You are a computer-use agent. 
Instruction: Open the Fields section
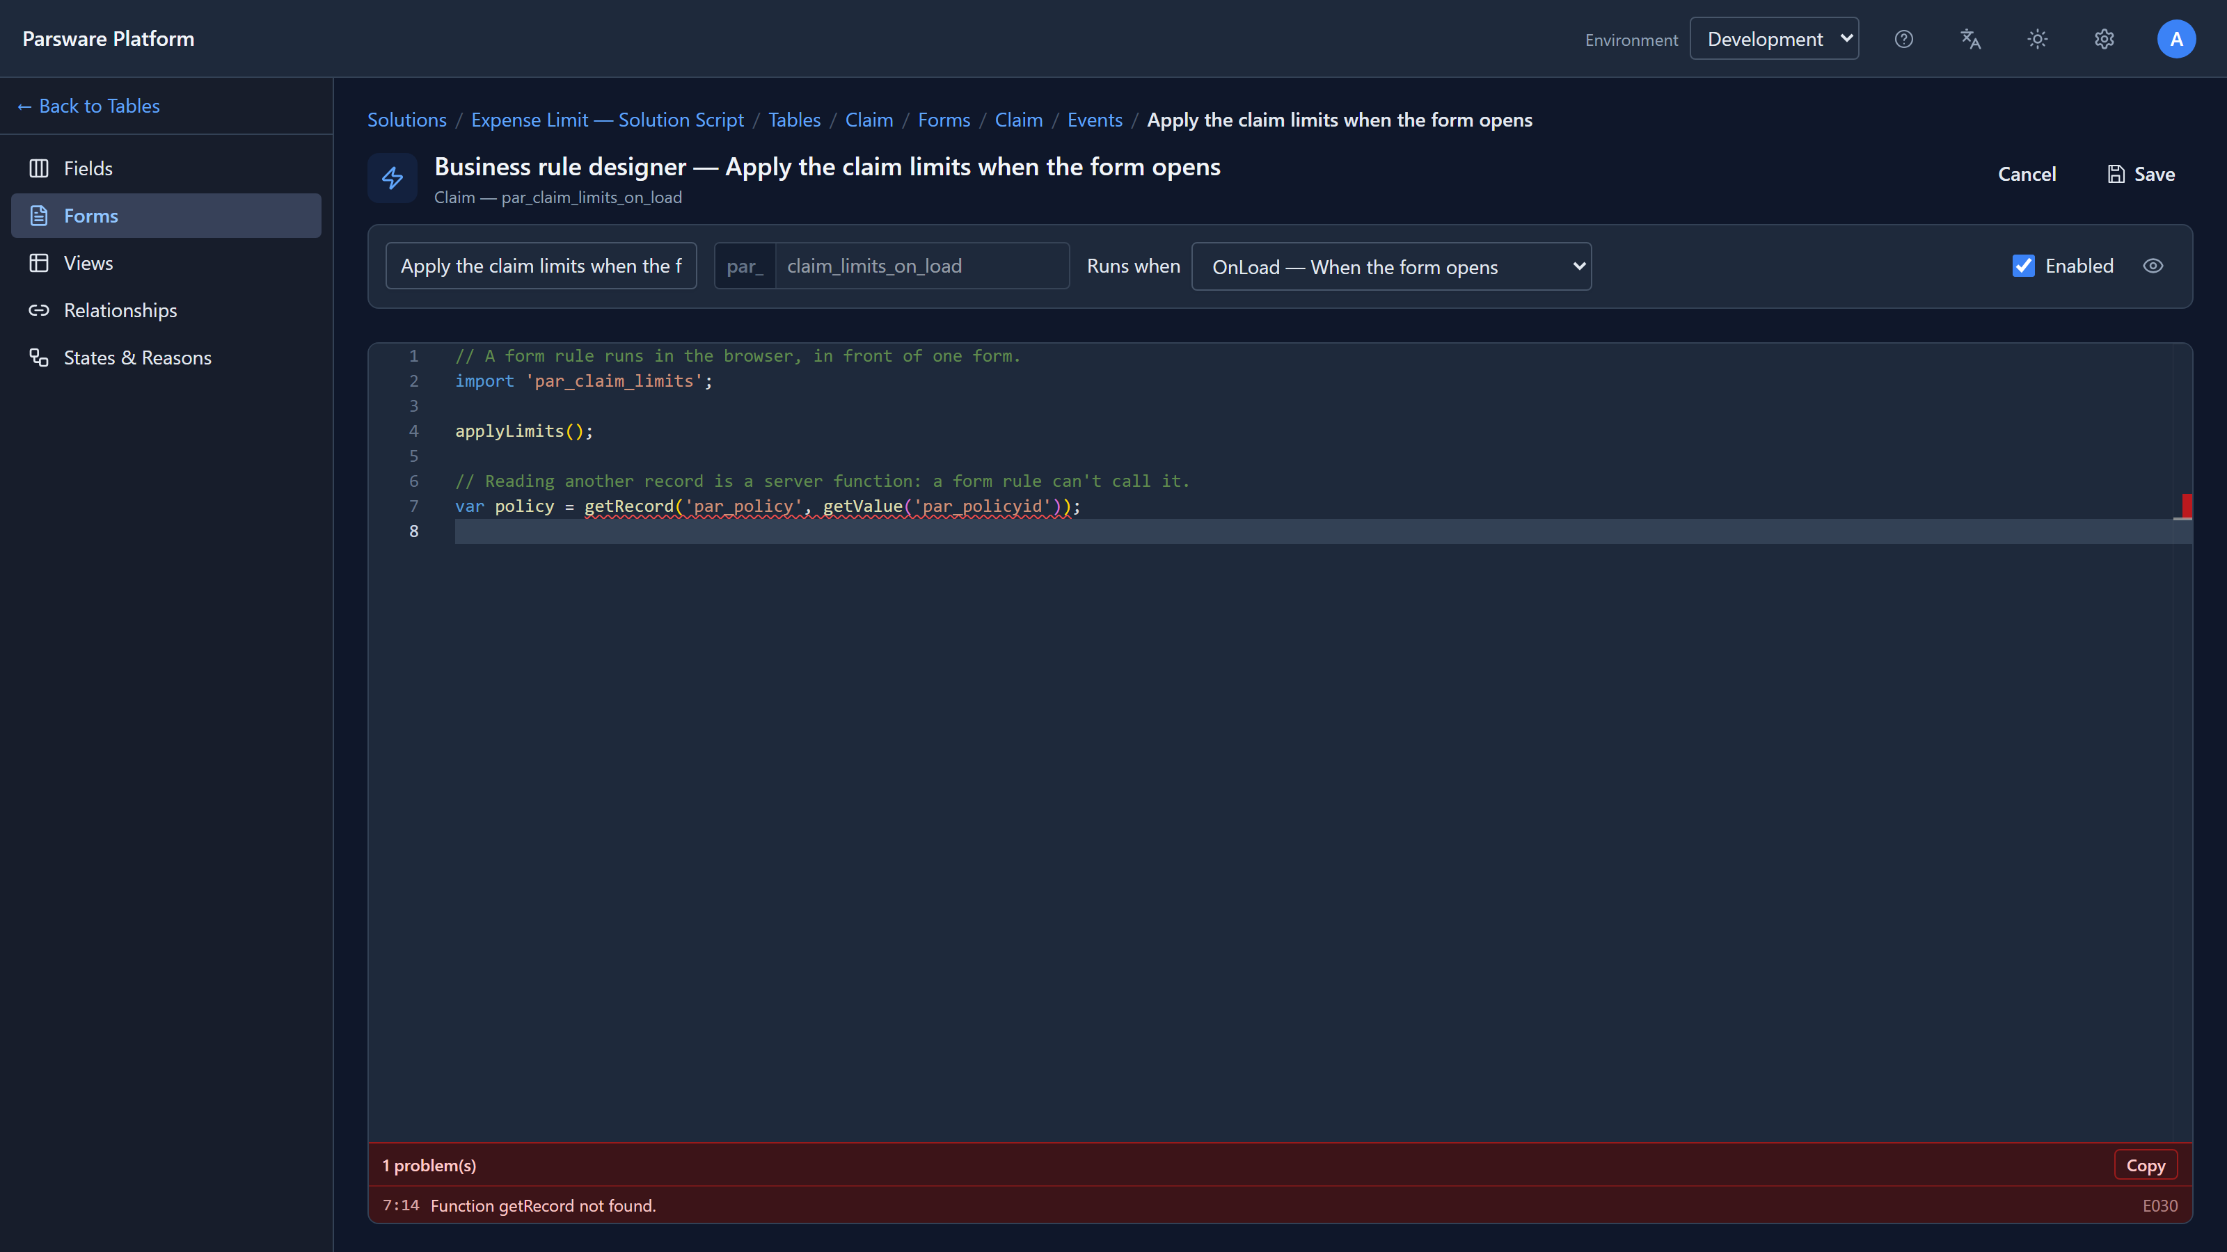(166, 168)
